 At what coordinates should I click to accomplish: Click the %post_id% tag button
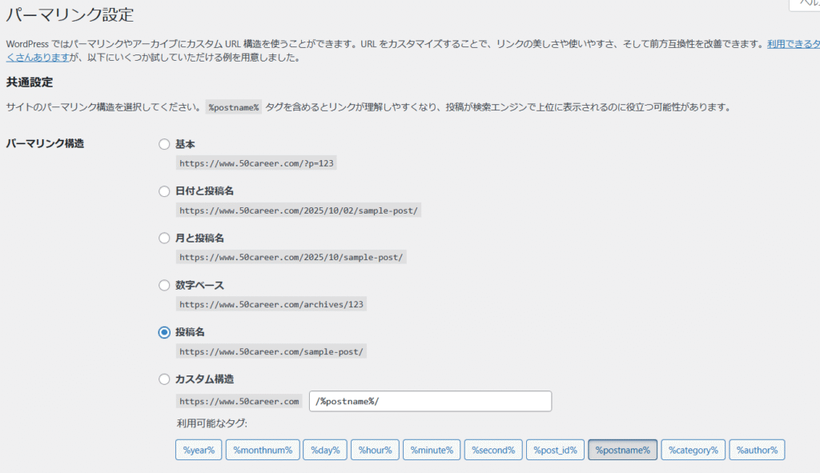(x=555, y=450)
